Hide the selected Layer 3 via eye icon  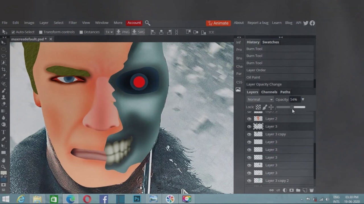[x=249, y=127]
